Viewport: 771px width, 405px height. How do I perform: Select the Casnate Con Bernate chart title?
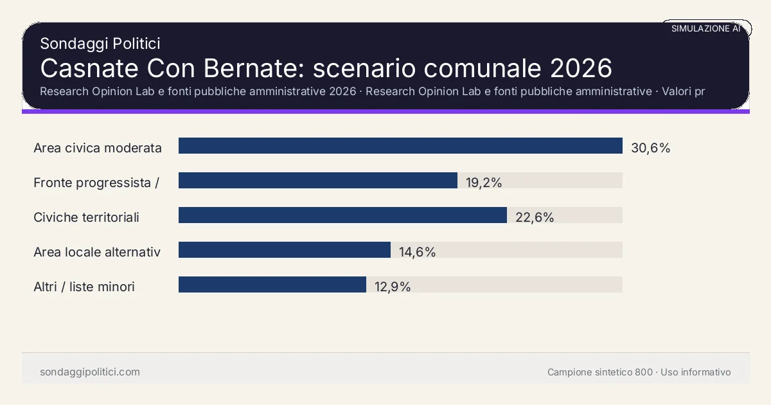(326, 67)
